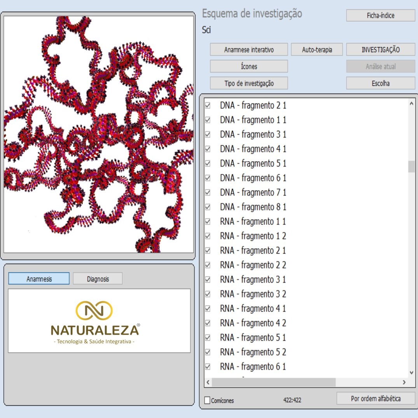The height and width of the screenshot is (418, 418).
Task: Switch to the Diagnosis tab
Action: coord(98,279)
